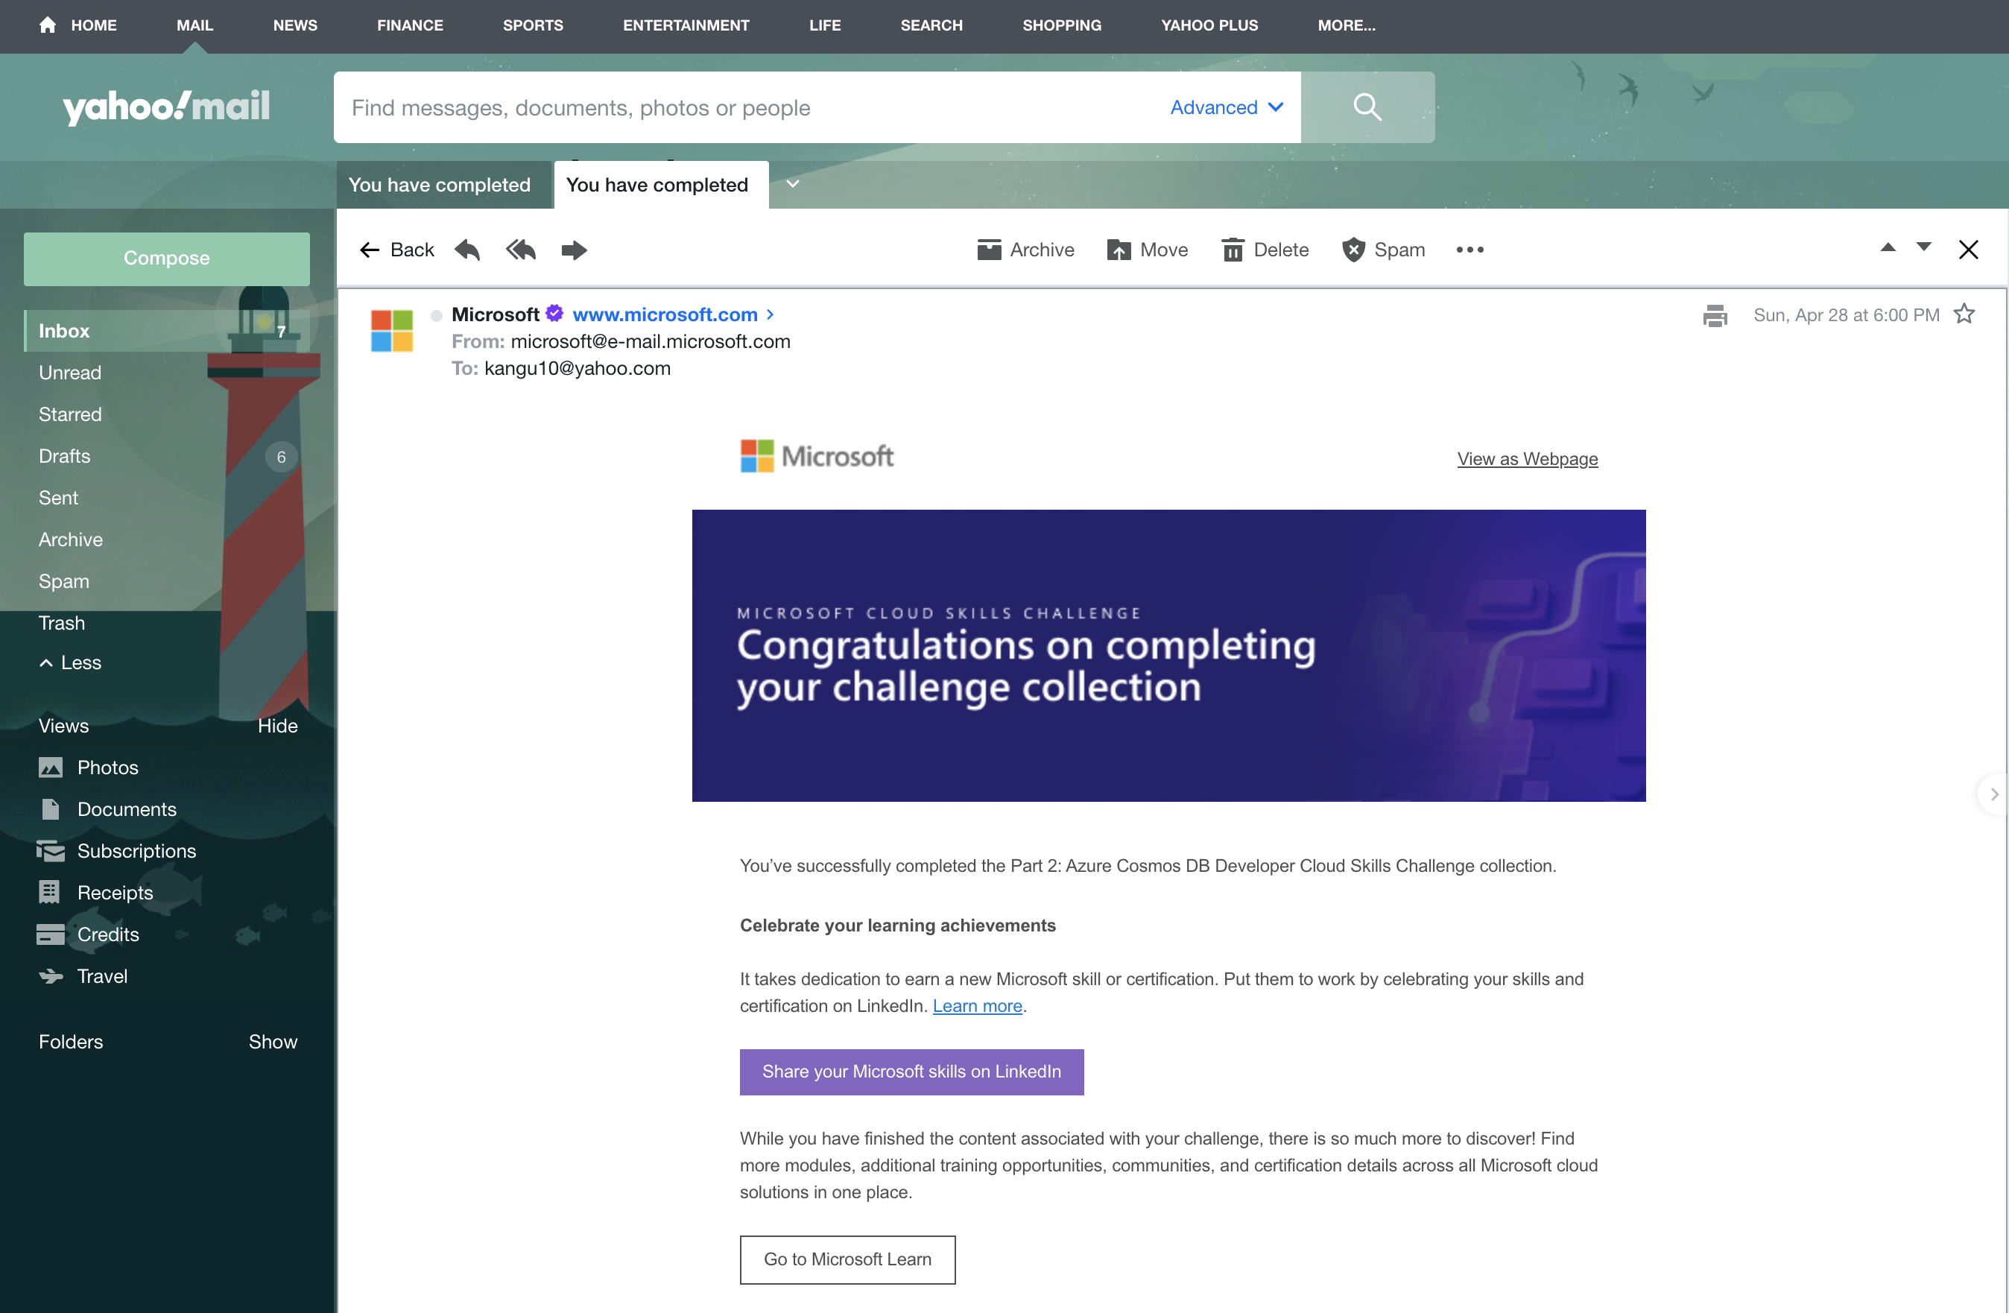Print this email using printer icon

coord(1715,316)
